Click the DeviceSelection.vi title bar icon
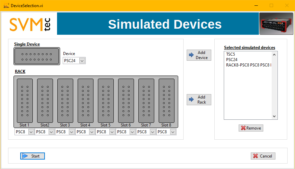 point(6,5)
